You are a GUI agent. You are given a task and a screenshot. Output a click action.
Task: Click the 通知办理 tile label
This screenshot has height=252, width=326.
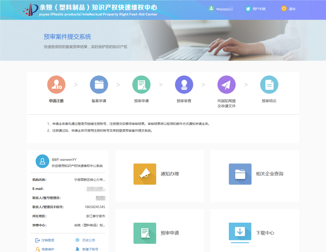(170, 174)
